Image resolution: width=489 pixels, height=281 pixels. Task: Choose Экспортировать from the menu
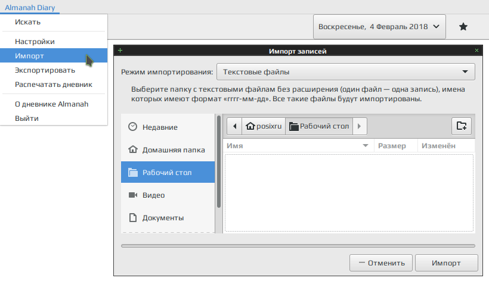point(54,70)
